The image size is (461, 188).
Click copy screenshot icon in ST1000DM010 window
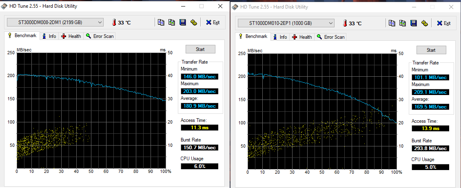click(403, 23)
